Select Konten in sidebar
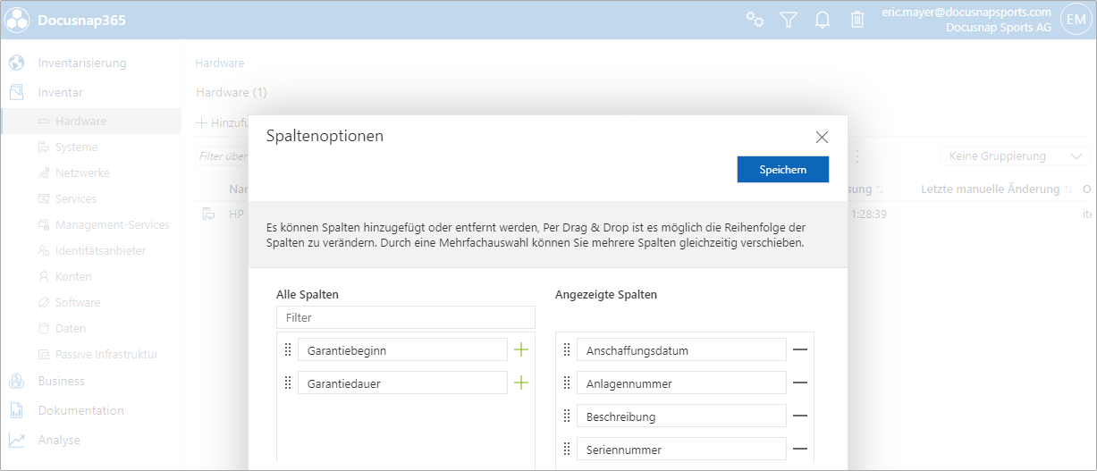 [x=73, y=277]
